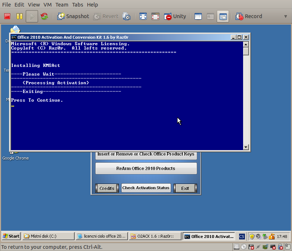The image size is (292, 251).
Task: Reset the virtual machine with the red-green arrows icon
Action: [44, 16]
